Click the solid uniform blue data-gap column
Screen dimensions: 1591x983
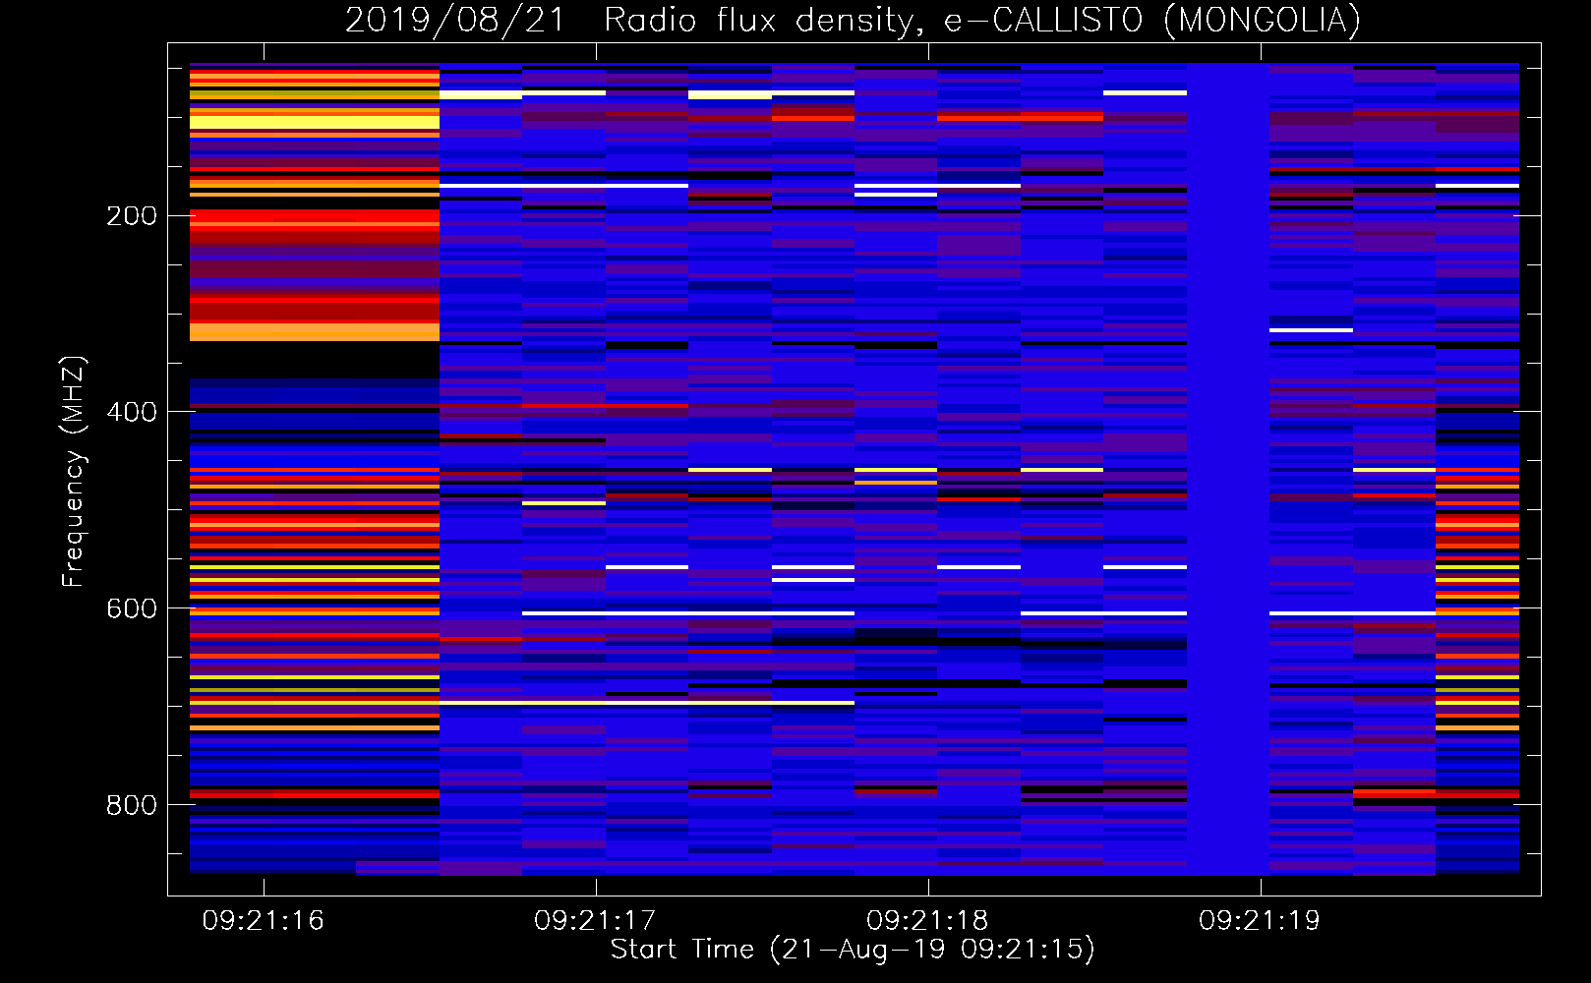pos(1228,469)
